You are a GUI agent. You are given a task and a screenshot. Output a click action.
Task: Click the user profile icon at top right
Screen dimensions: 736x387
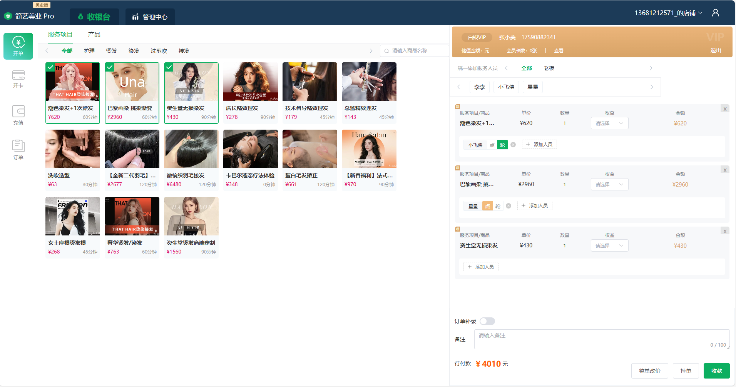715,13
